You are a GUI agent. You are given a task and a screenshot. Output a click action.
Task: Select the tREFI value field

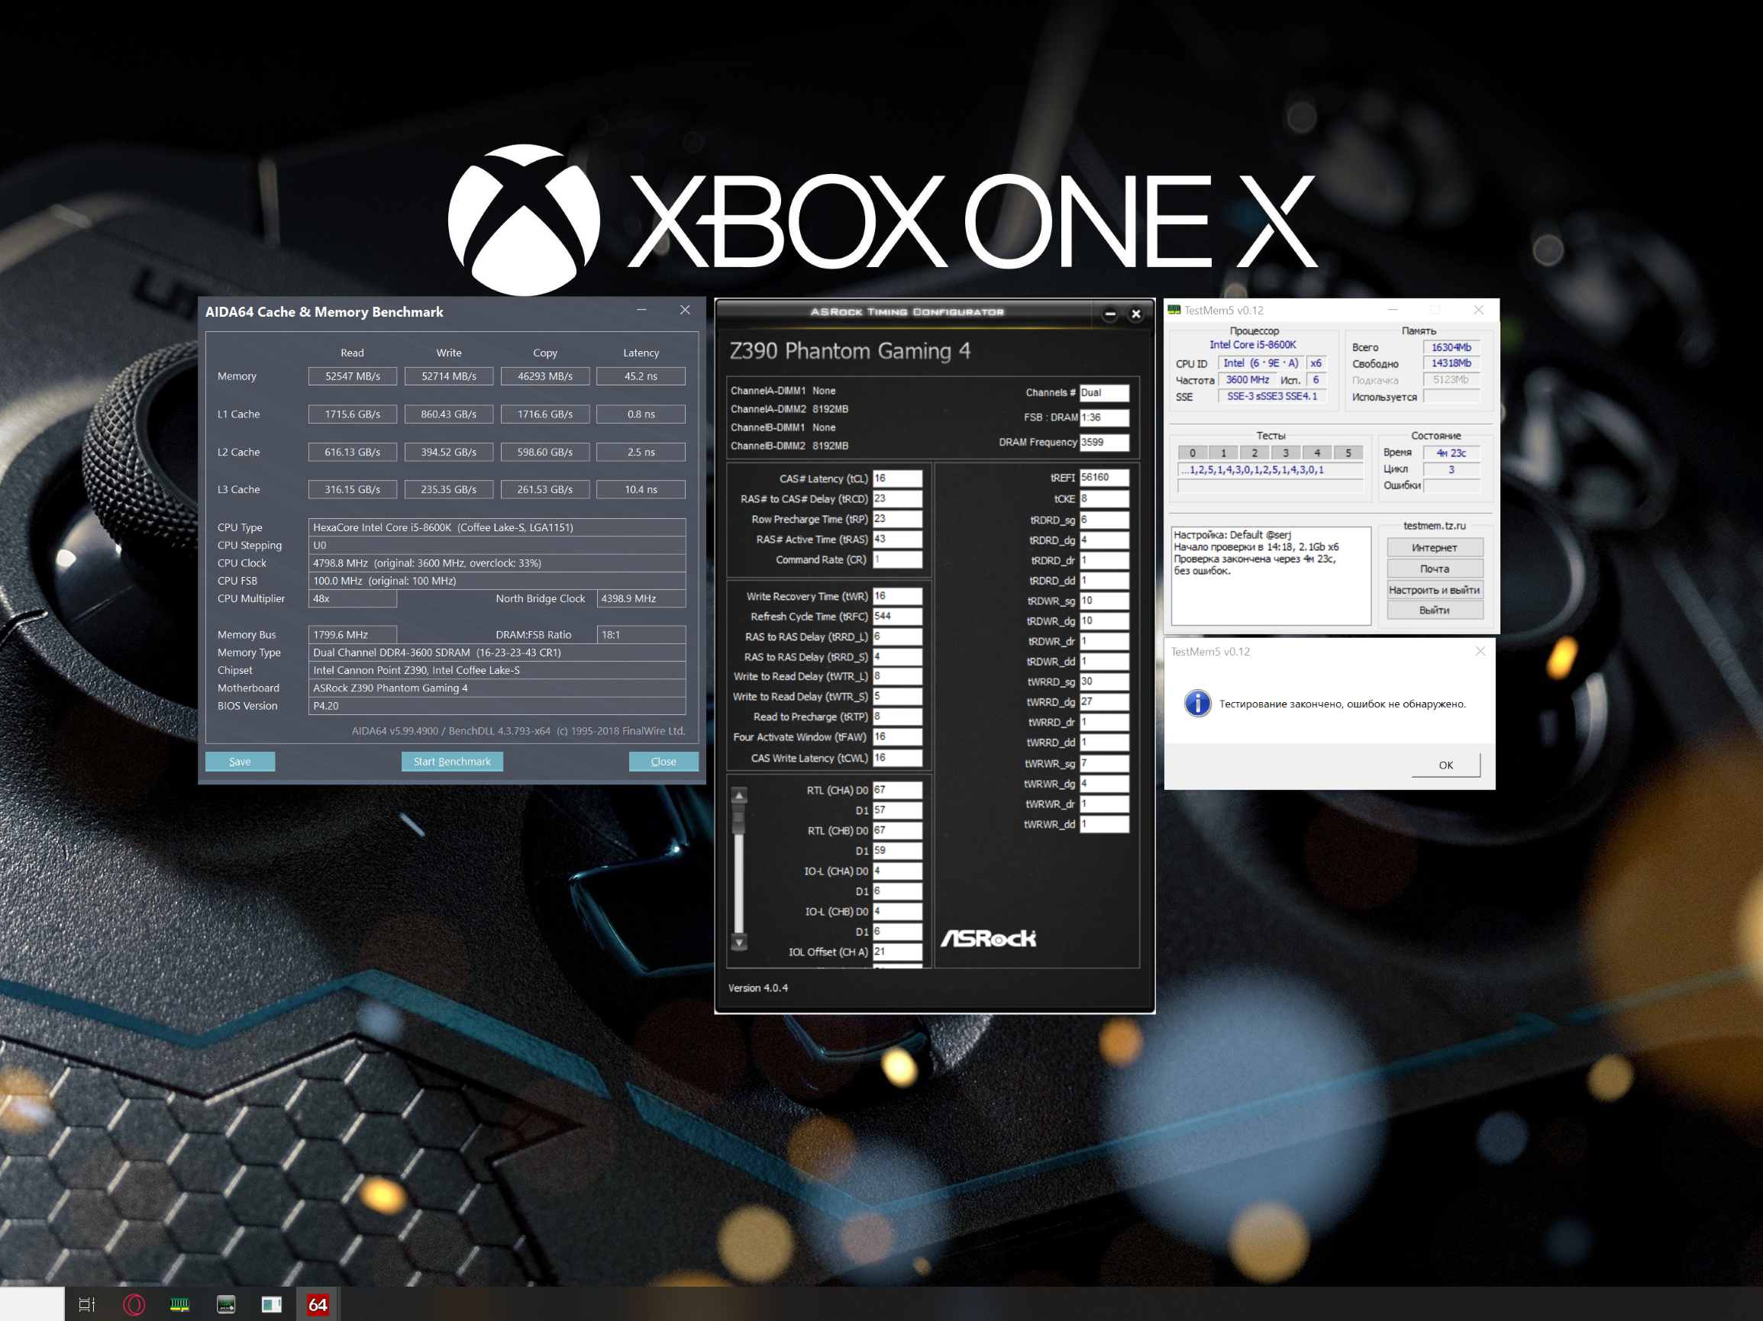point(1104,477)
